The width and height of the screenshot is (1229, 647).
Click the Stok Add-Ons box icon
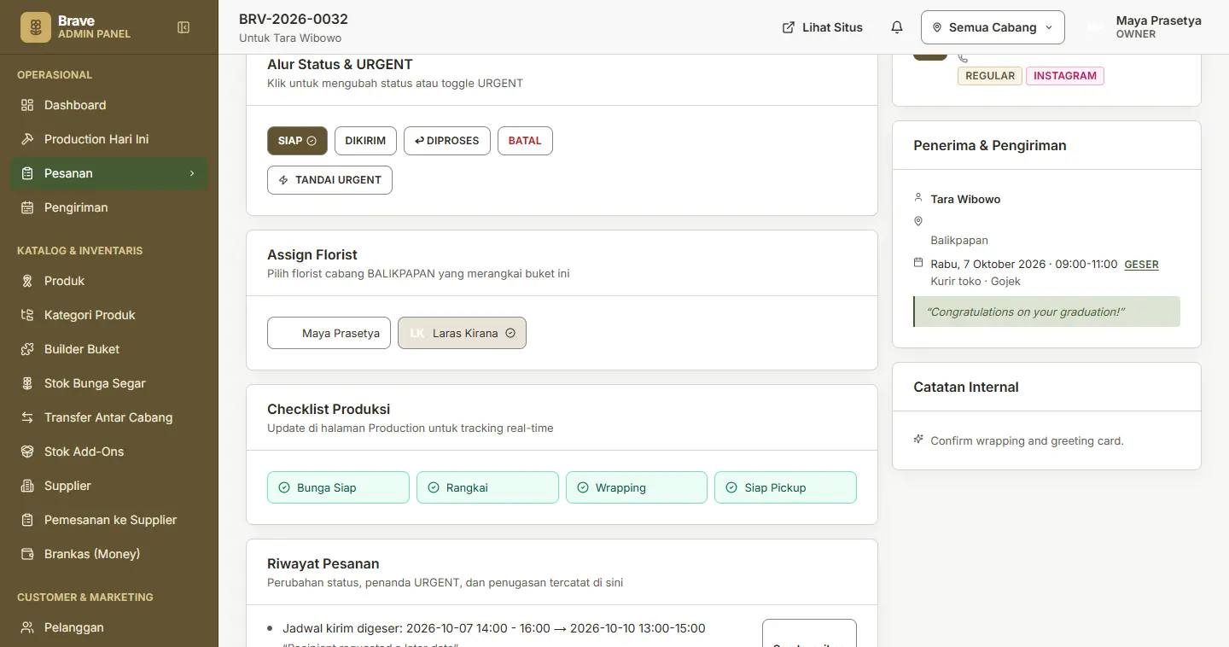point(27,452)
